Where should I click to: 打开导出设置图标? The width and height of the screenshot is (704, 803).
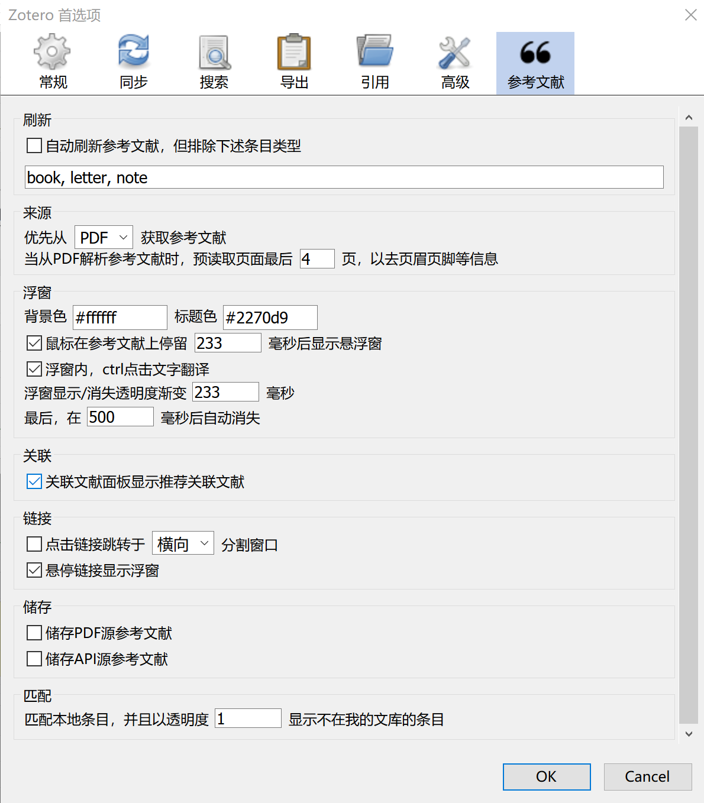pyautogui.click(x=294, y=59)
